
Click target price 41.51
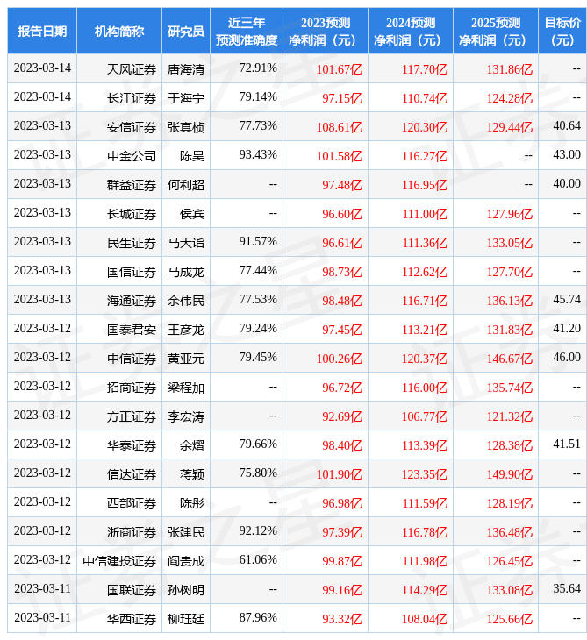pos(567,444)
